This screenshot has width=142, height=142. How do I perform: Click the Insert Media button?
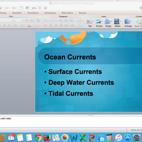click(118, 23)
